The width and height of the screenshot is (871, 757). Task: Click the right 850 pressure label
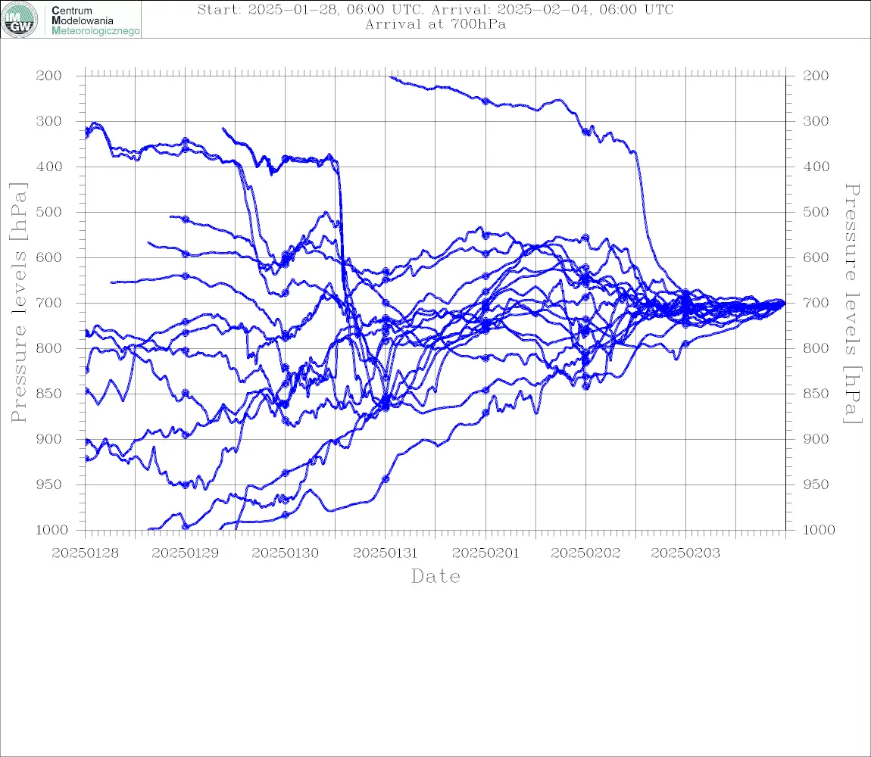pos(816,394)
